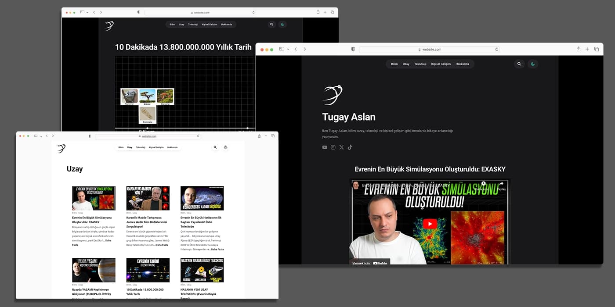Toggle dark mode with the moon icon
Viewport: 615px width, 307px height.
tap(532, 64)
